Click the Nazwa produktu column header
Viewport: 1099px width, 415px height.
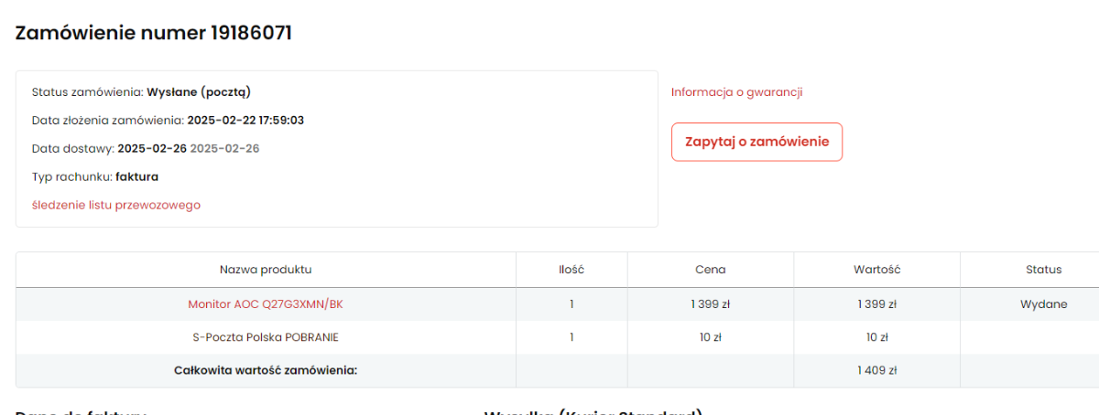266,270
